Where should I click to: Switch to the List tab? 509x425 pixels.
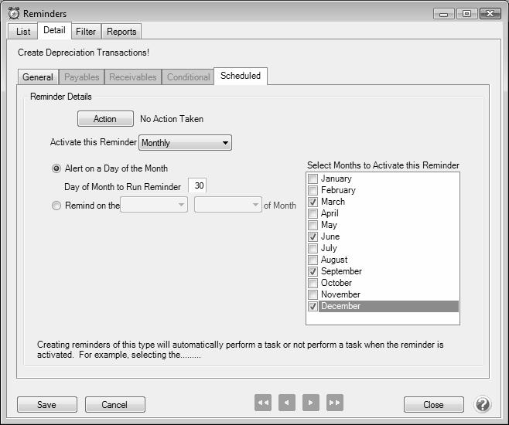coord(23,32)
